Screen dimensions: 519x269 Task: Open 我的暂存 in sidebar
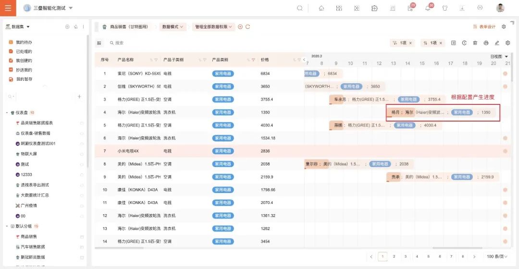click(x=24, y=79)
